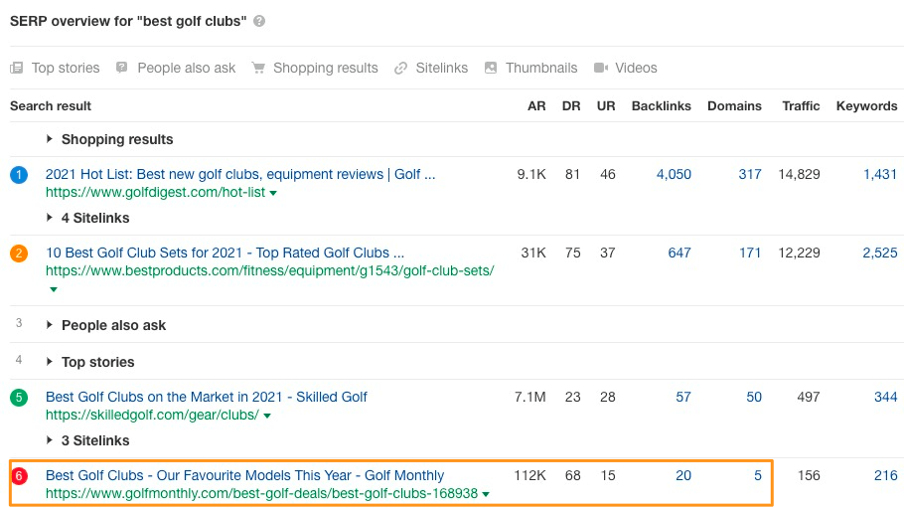Click the 50 domains value

(x=754, y=398)
